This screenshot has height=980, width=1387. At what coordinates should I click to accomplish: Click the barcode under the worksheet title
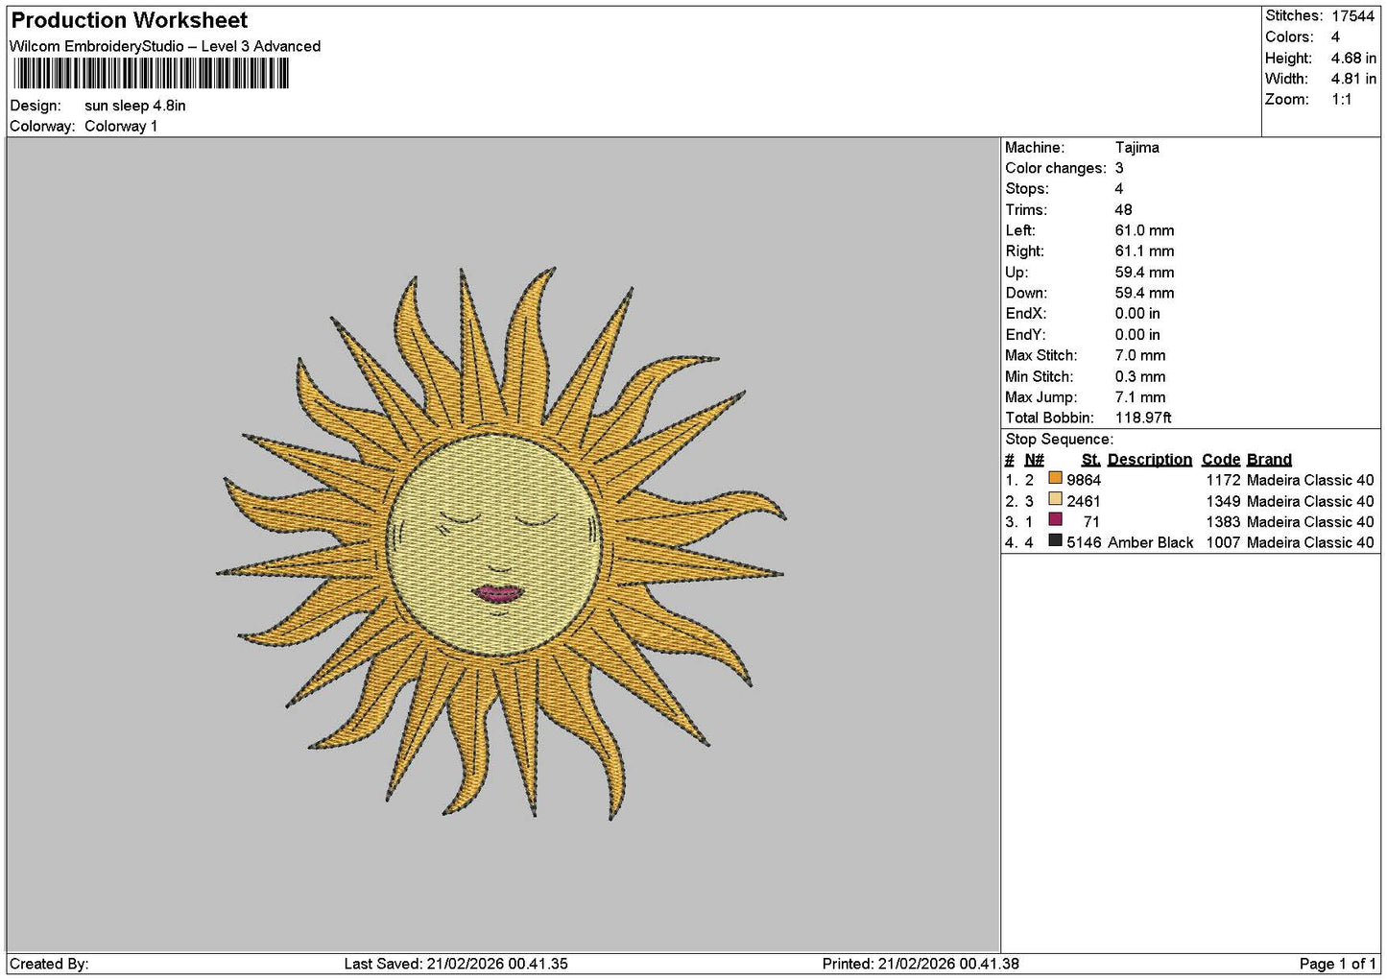pos(151,73)
